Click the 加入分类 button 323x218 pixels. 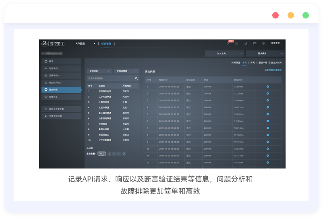[224, 53]
